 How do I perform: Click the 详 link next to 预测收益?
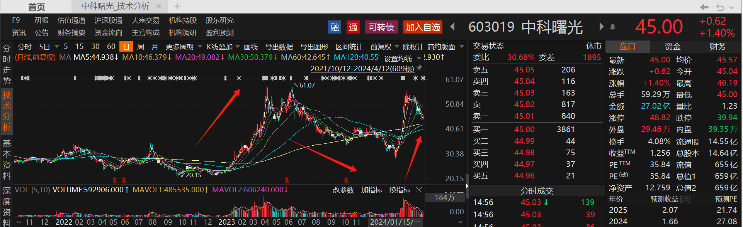(x=685, y=199)
